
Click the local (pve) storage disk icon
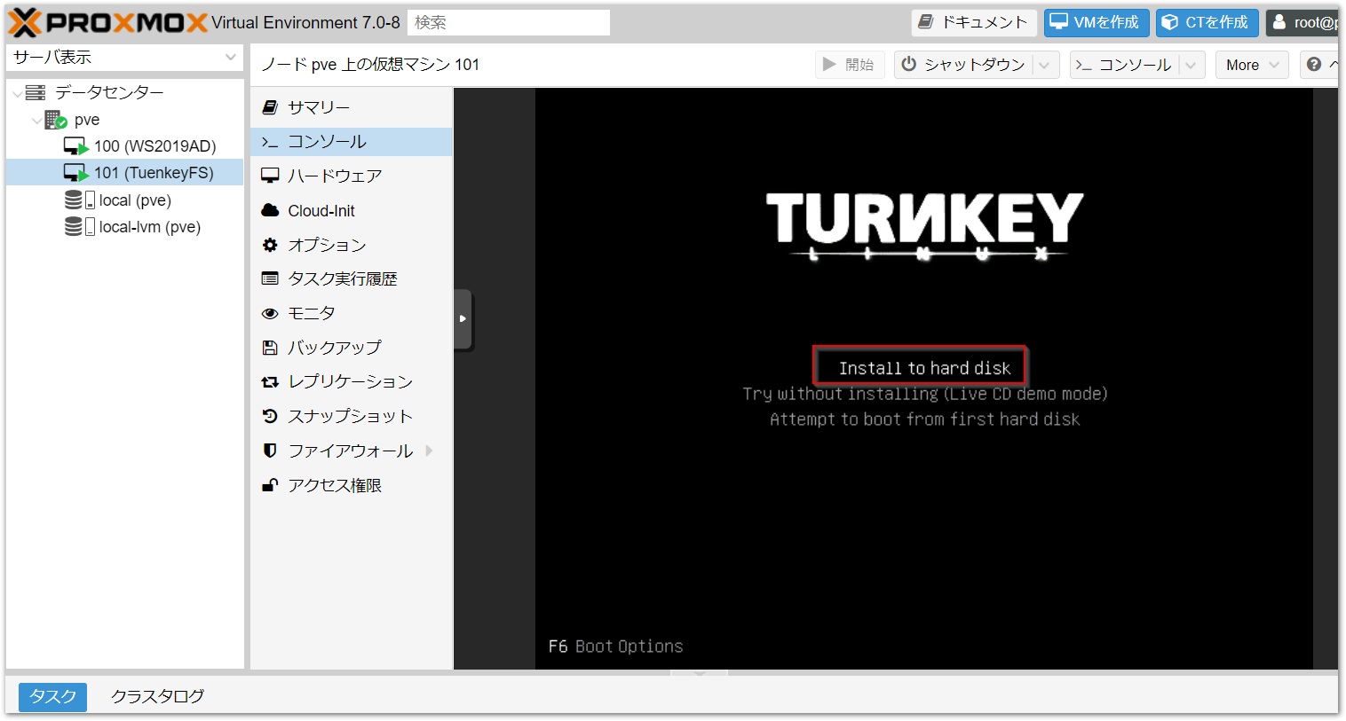[79, 200]
